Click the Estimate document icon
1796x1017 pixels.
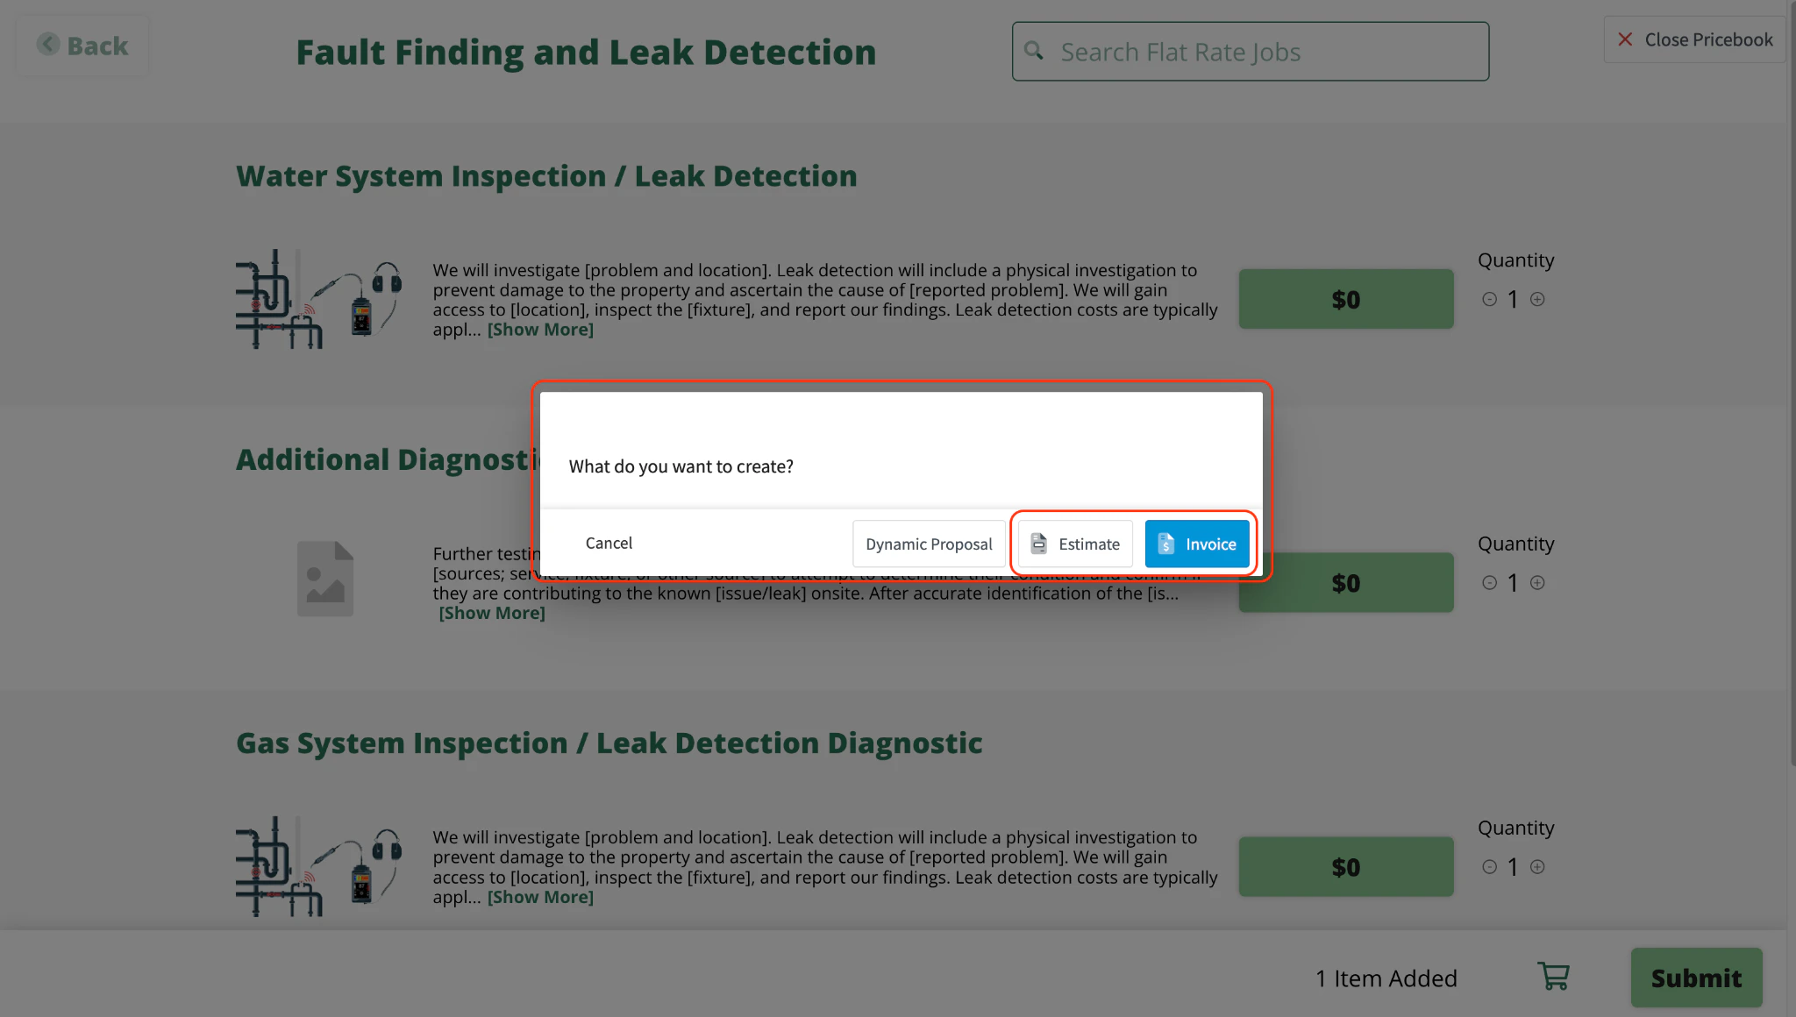1038,544
